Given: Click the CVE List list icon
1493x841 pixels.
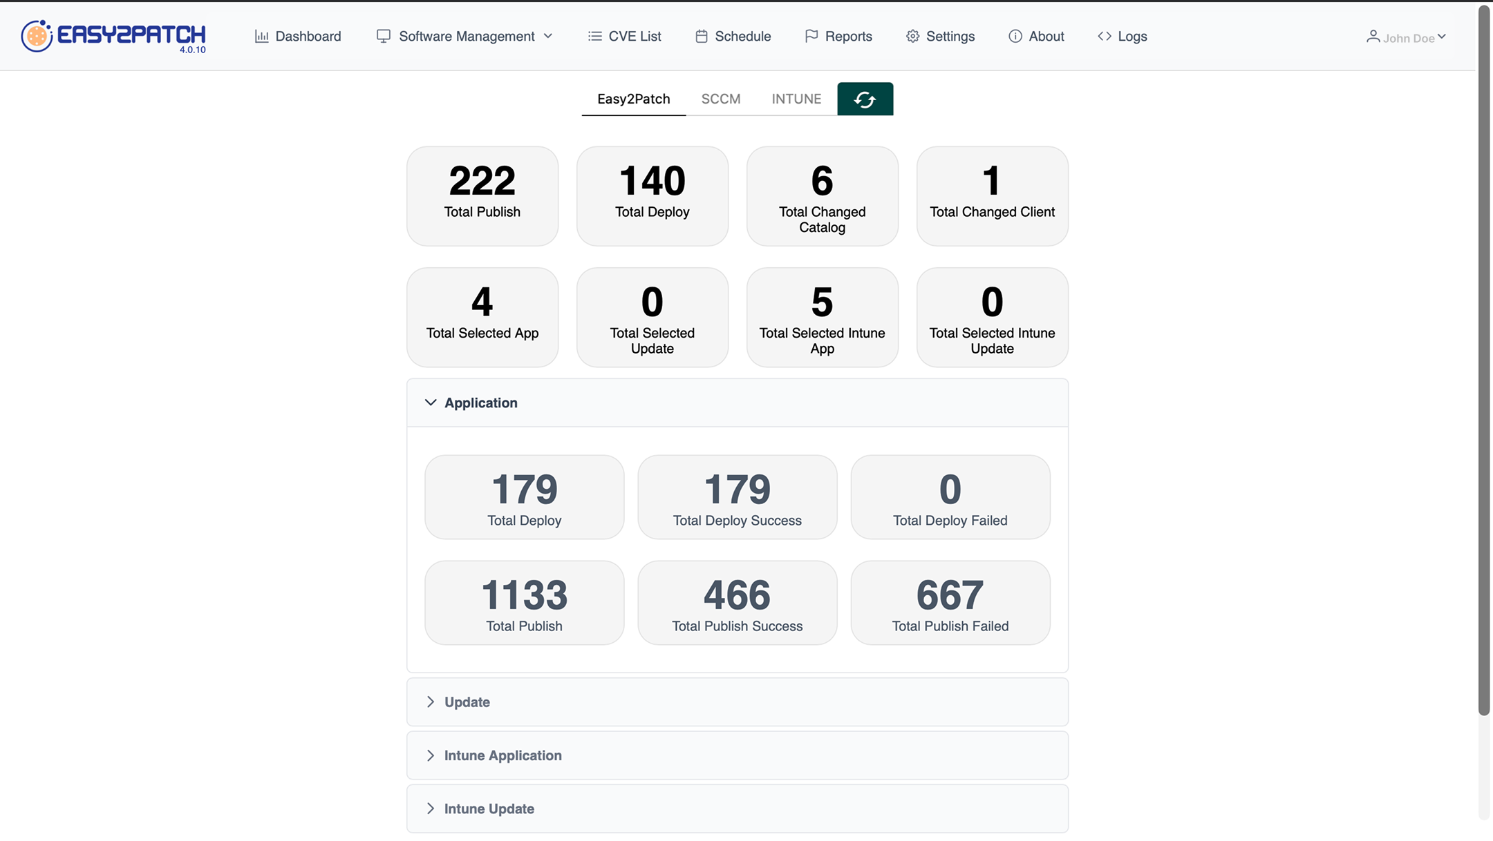Looking at the screenshot, I should point(594,36).
